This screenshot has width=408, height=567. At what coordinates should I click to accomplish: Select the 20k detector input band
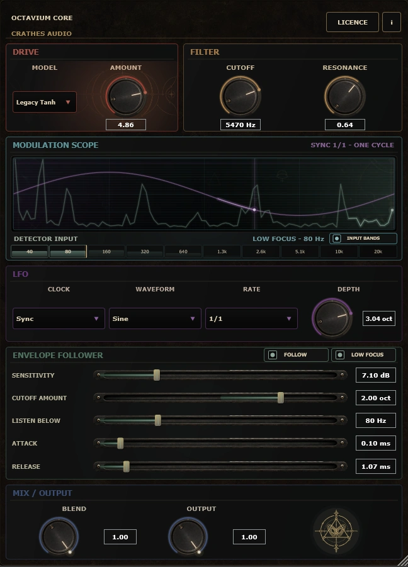point(378,251)
